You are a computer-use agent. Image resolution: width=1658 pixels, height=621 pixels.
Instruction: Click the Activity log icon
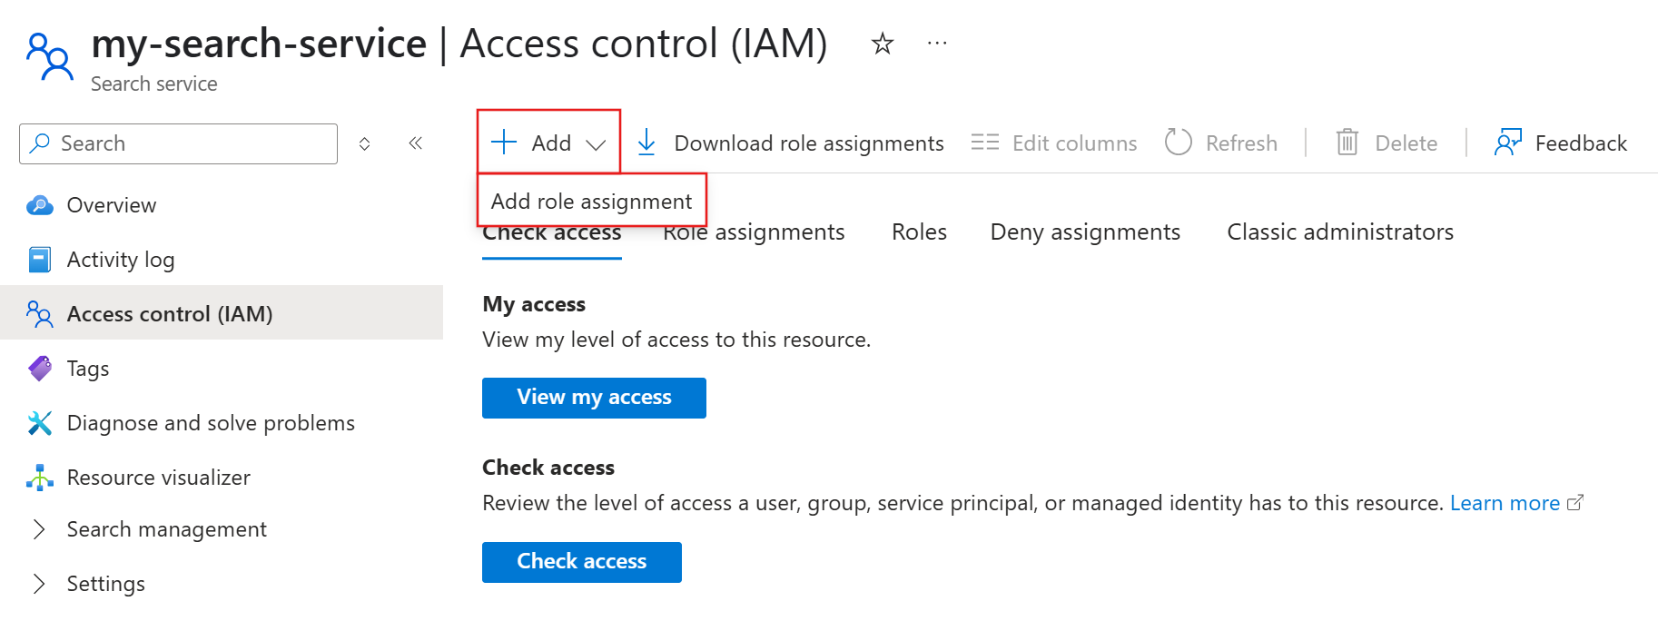tap(40, 260)
